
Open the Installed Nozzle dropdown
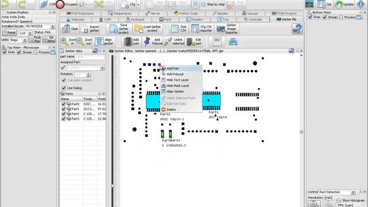point(52,26)
